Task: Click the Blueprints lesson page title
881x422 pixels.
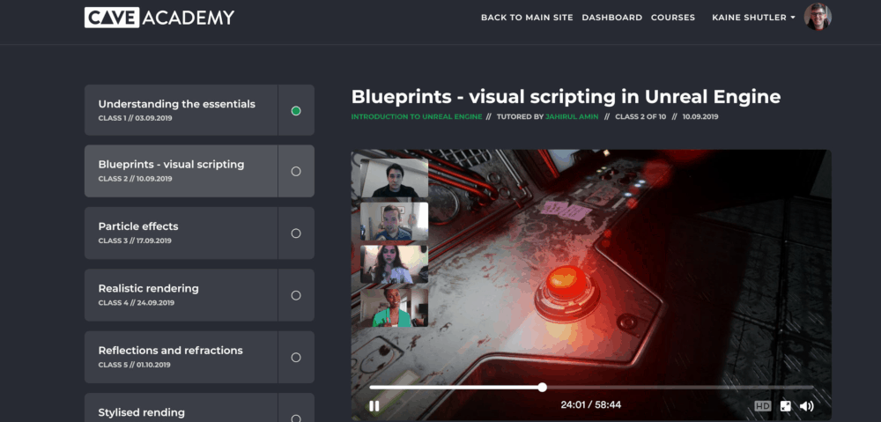Action: 566,97
